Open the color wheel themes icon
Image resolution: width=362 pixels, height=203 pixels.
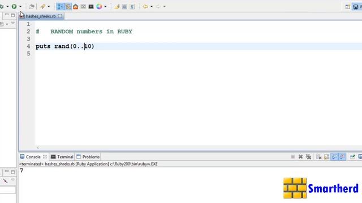[x=99, y=6]
